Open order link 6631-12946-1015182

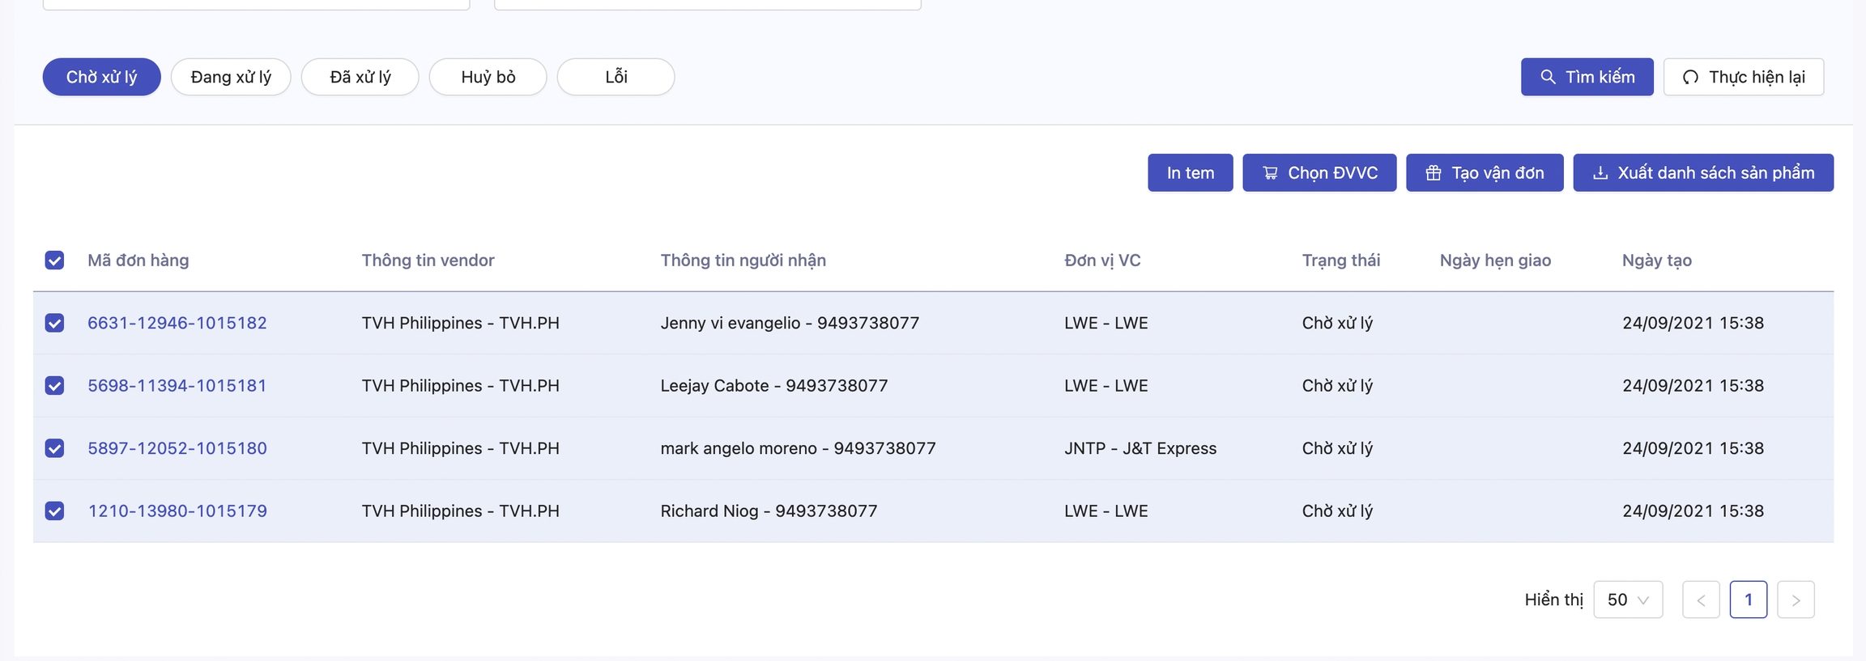(177, 323)
